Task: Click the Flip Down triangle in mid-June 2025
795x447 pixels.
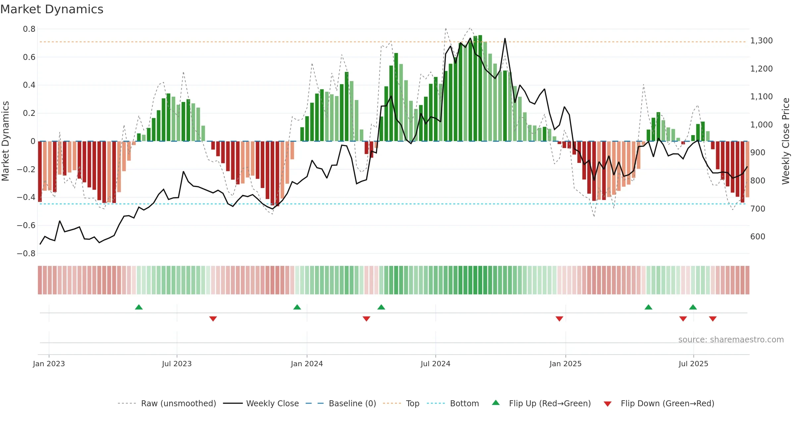Action: click(683, 319)
